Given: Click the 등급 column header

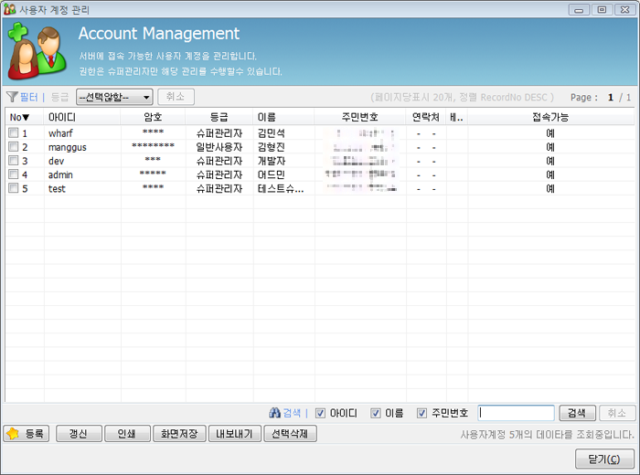Looking at the screenshot, I should point(219,117).
